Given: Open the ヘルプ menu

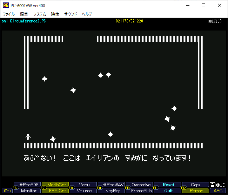Looking at the screenshot, I should [87, 14].
